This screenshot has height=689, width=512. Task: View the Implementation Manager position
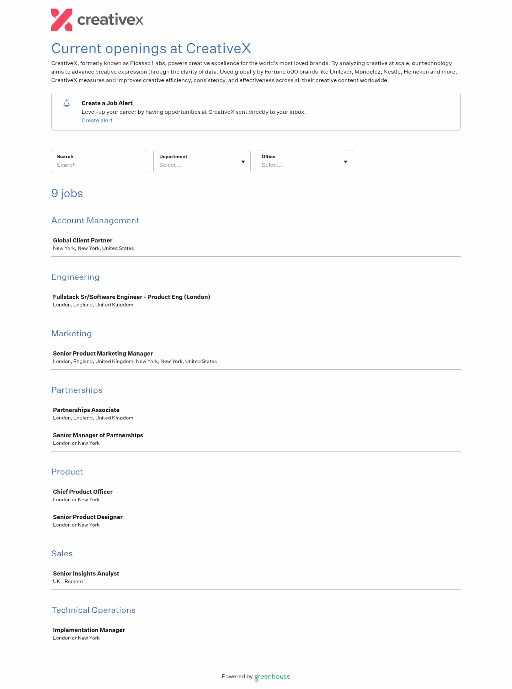pos(89,630)
